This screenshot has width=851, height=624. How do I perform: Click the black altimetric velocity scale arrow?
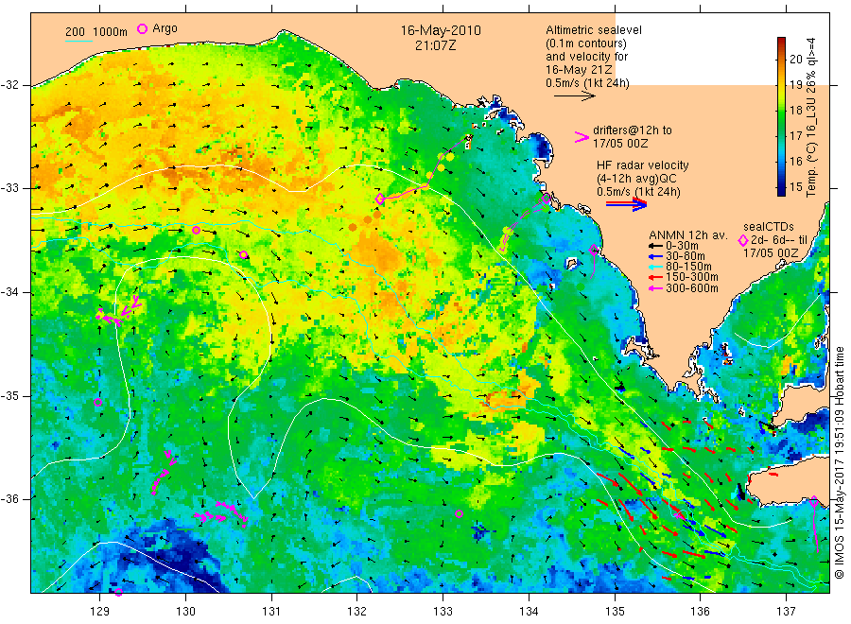(x=574, y=96)
